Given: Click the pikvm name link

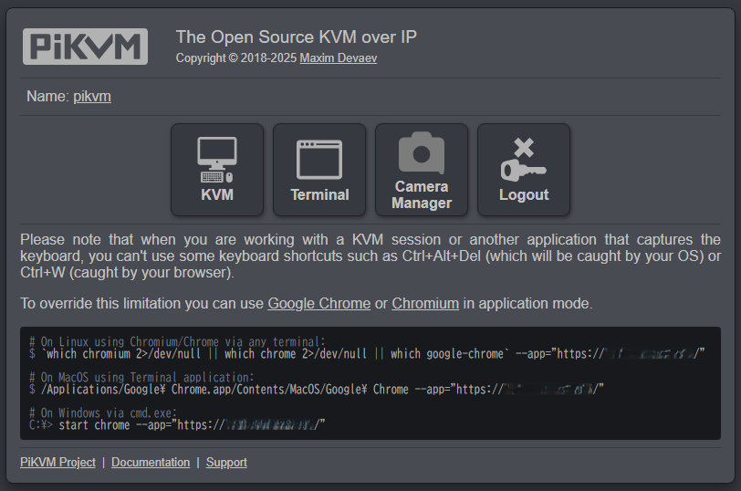Looking at the screenshot, I should coord(92,97).
